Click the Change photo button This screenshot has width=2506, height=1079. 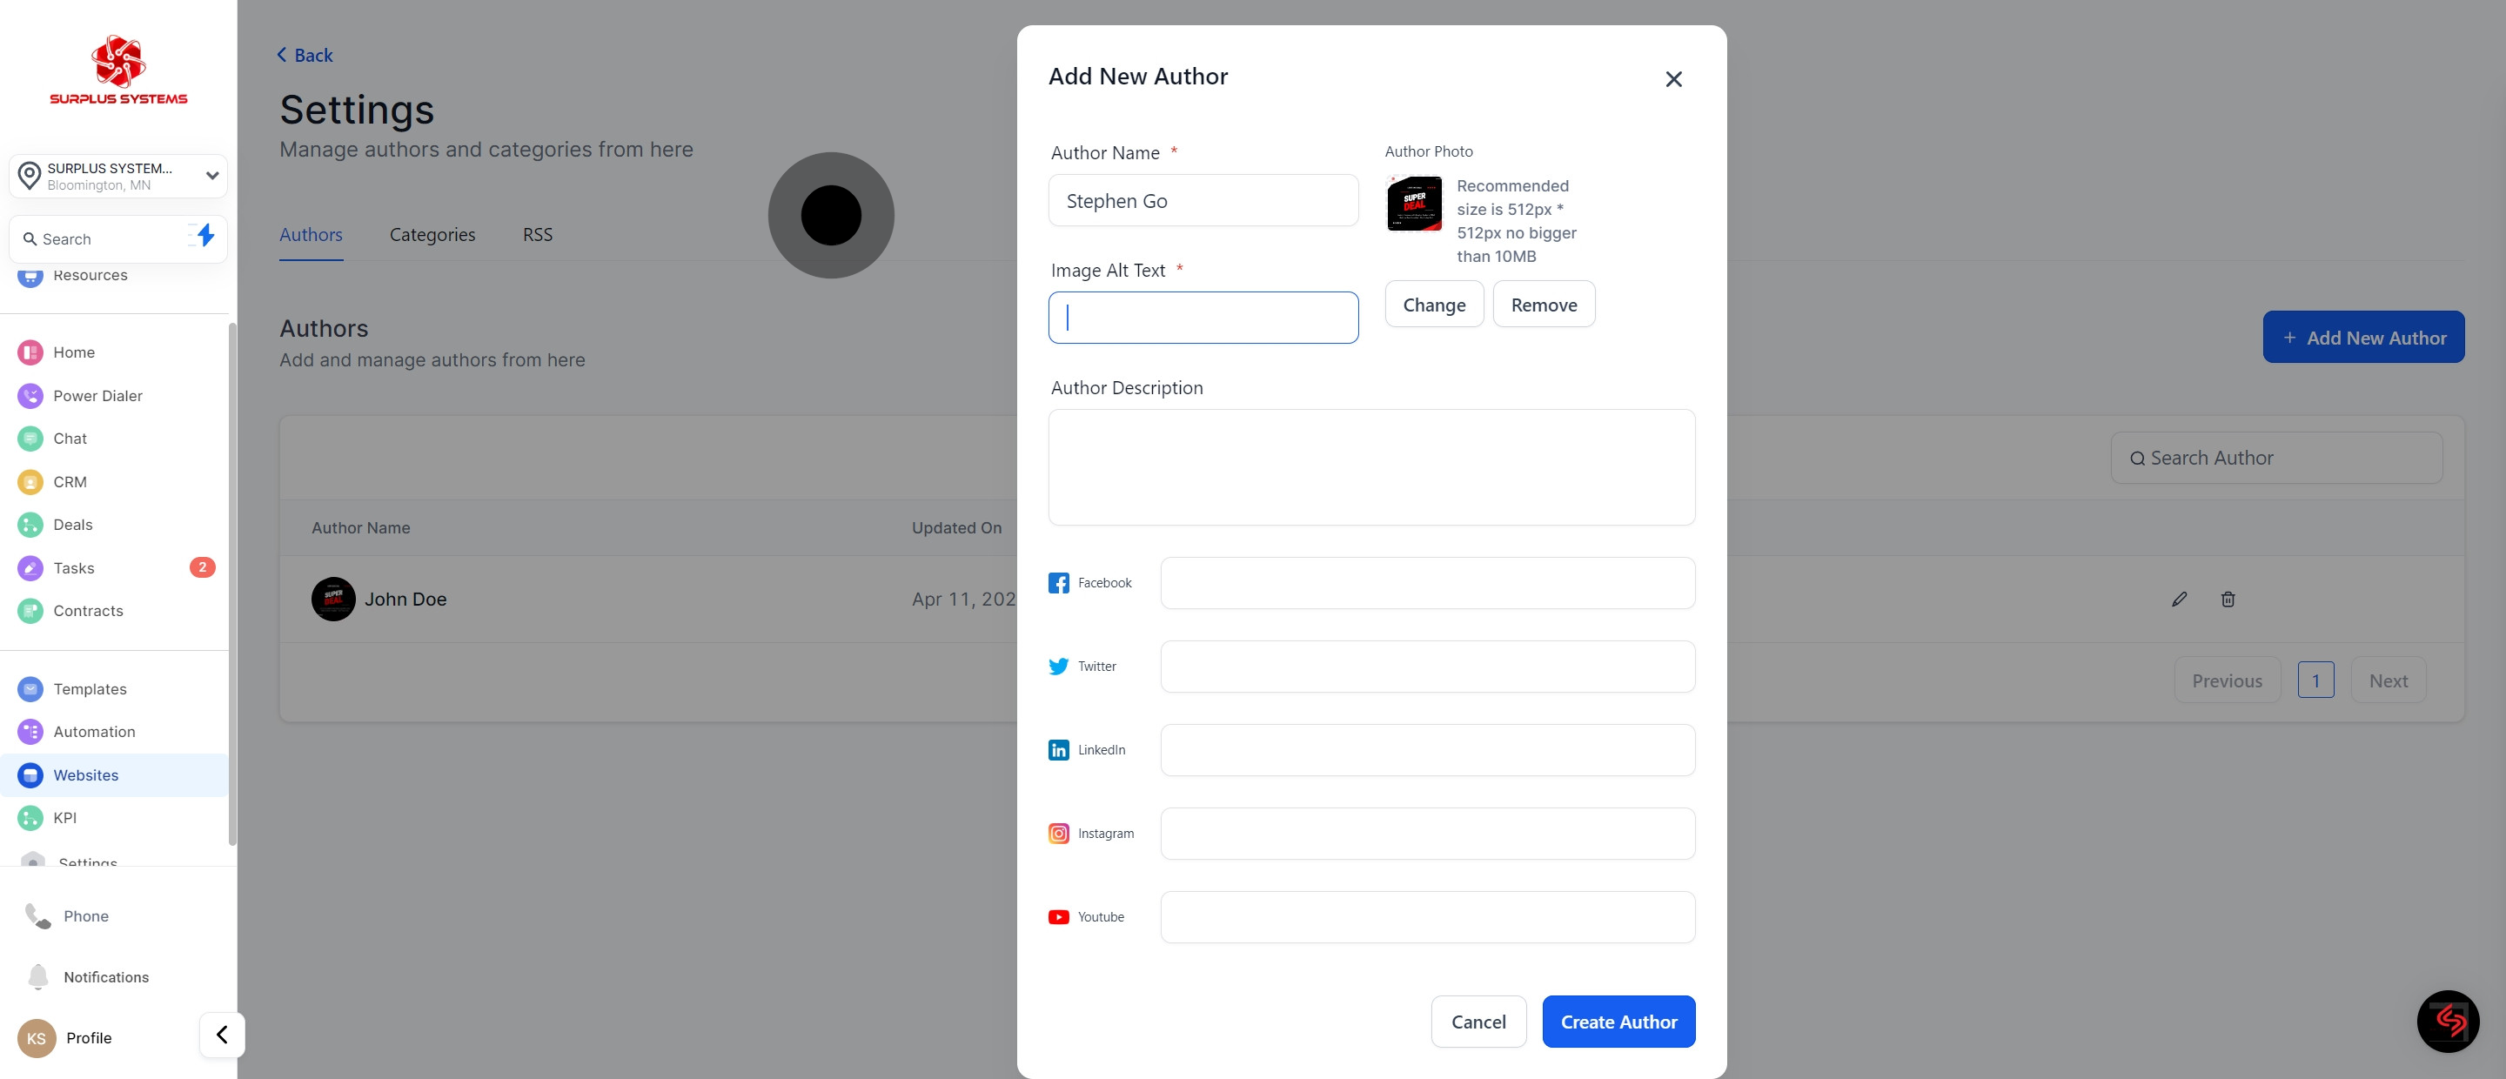tap(1433, 305)
